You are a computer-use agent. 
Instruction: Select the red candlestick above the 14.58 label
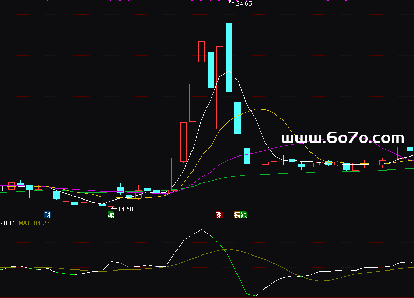click(x=111, y=196)
